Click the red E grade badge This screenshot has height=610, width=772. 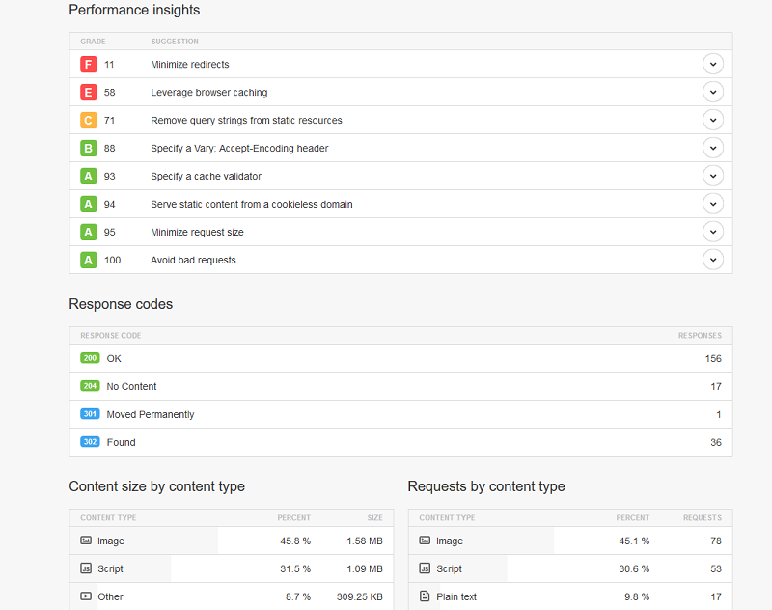88,93
